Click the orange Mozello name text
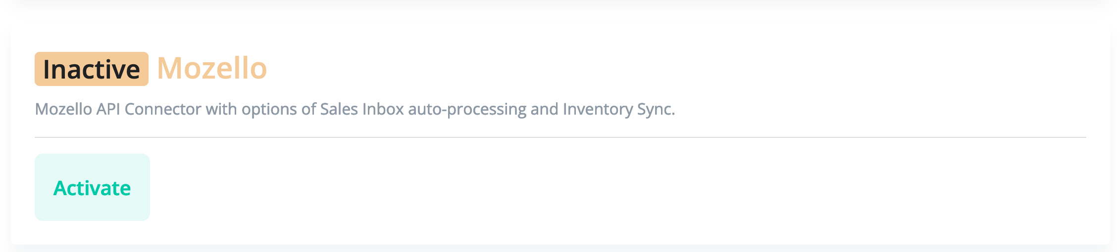1120x252 pixels. pyautogui.click(x=212, y=68)
